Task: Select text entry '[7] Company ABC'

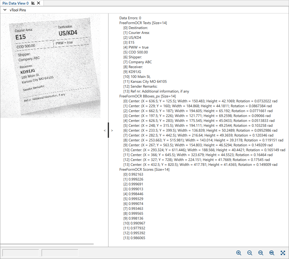Action: point(138,62)
